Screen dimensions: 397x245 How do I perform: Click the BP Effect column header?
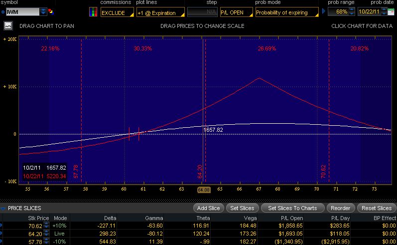(x=385, y=218)
